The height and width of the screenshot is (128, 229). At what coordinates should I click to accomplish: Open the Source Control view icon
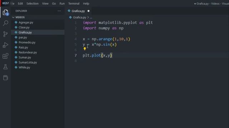[x=5, y=34]
